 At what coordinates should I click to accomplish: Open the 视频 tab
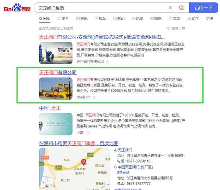(100, 18)
